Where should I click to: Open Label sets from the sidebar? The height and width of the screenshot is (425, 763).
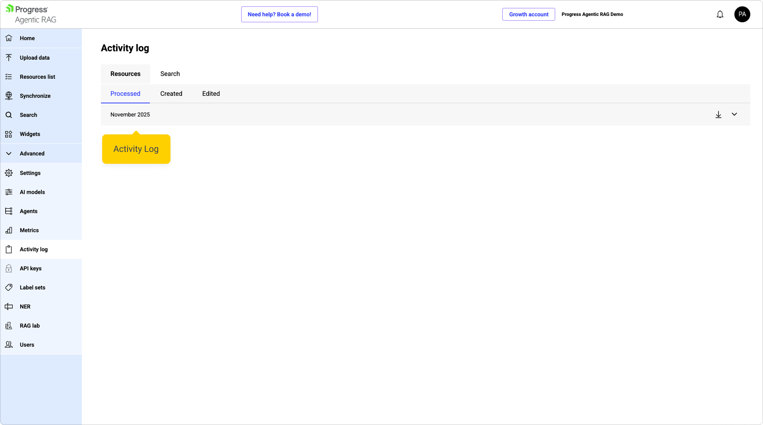[33, 287]
